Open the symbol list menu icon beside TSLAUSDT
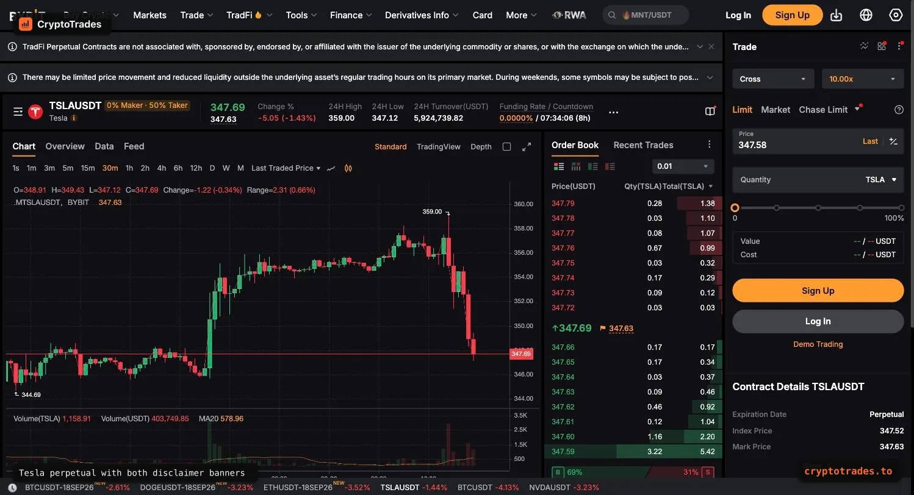Image resolution: width=914 pixels, height=495 pixels. 18,112
